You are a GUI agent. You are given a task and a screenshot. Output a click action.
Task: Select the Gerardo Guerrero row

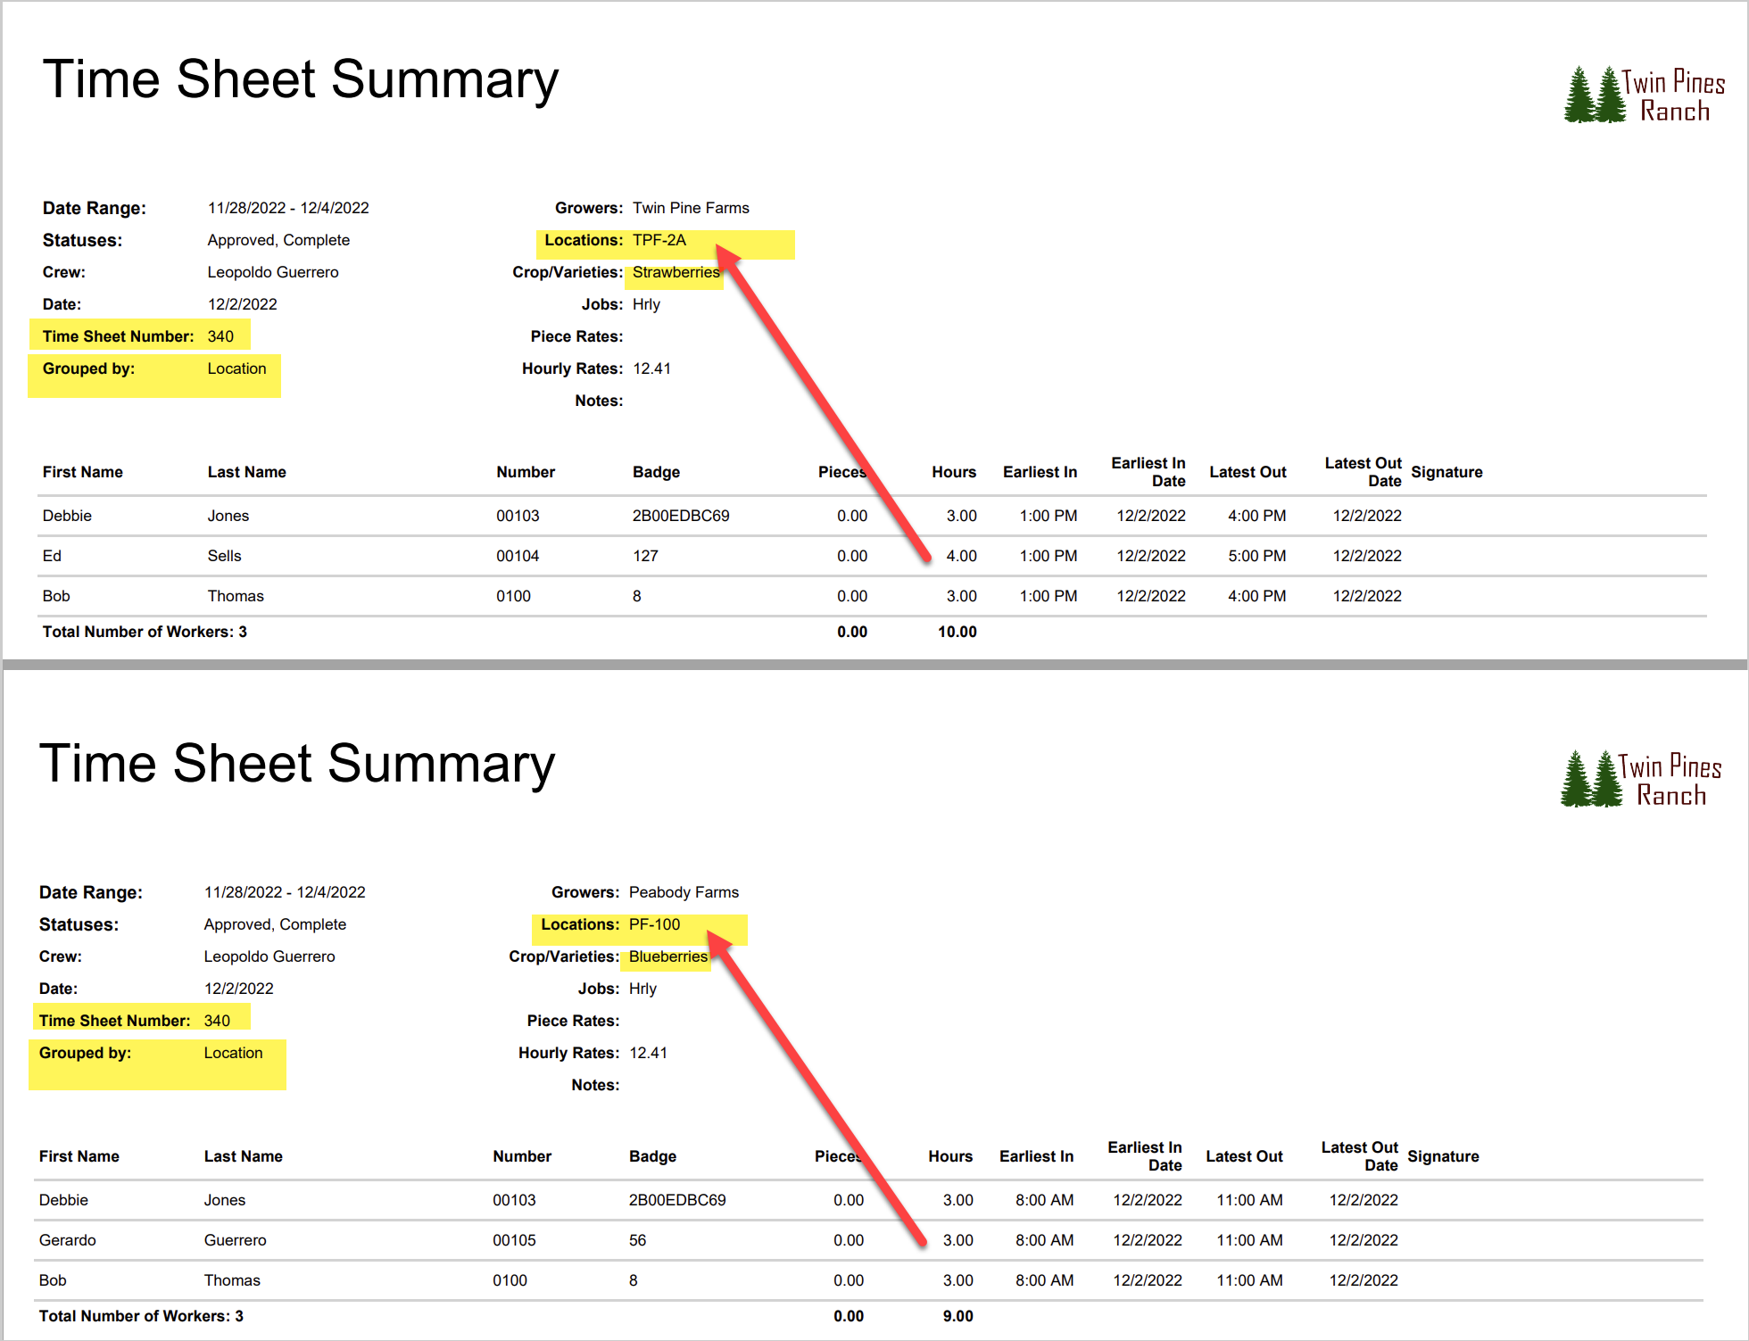pyautogui.click(x=870, y=1240)
